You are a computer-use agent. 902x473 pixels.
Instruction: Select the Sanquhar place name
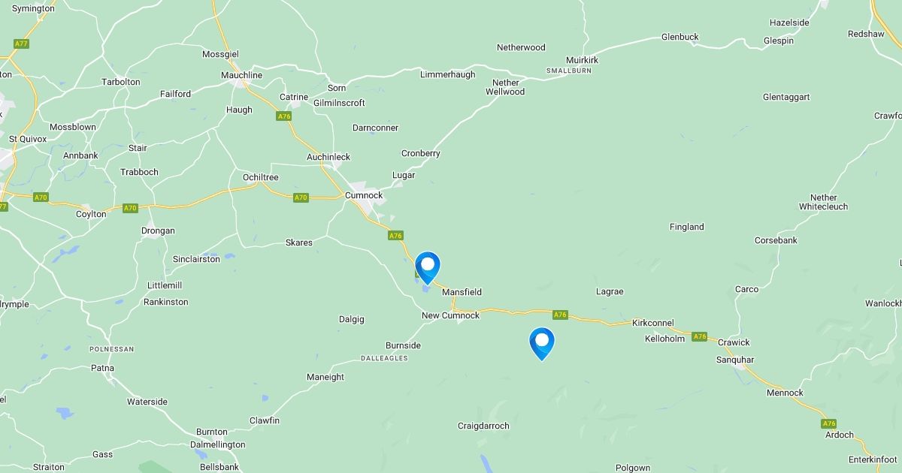point(734,360)
